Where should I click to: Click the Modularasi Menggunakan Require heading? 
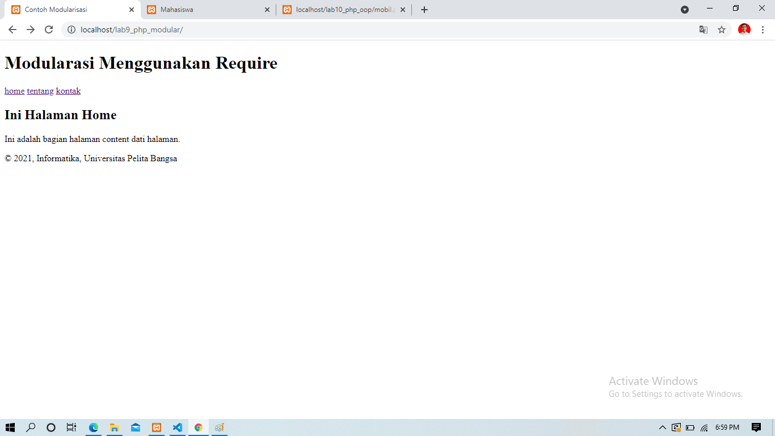[x=141, y=62]
